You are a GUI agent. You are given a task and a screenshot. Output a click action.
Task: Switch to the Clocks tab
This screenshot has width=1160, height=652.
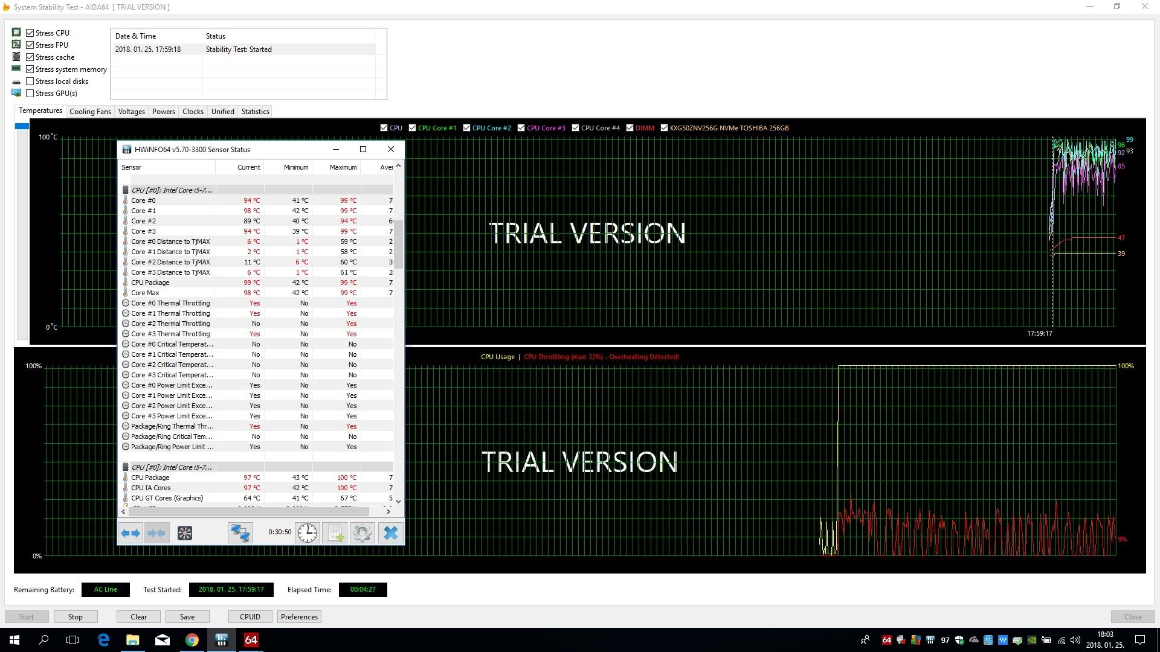(193, 112)
